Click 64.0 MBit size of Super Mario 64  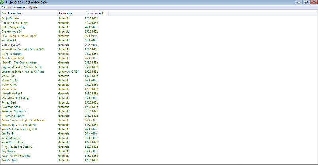point(91,138)
